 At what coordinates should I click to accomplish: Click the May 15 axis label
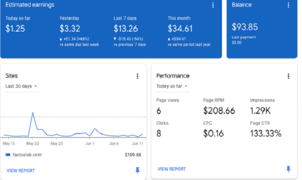(x=8, y=143)
